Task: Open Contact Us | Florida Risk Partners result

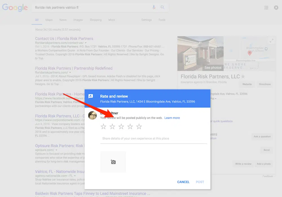Action: (64, 39)
